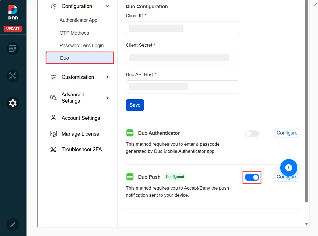Click the Advanced Settings gear-search icon

(x=53, y=98)
